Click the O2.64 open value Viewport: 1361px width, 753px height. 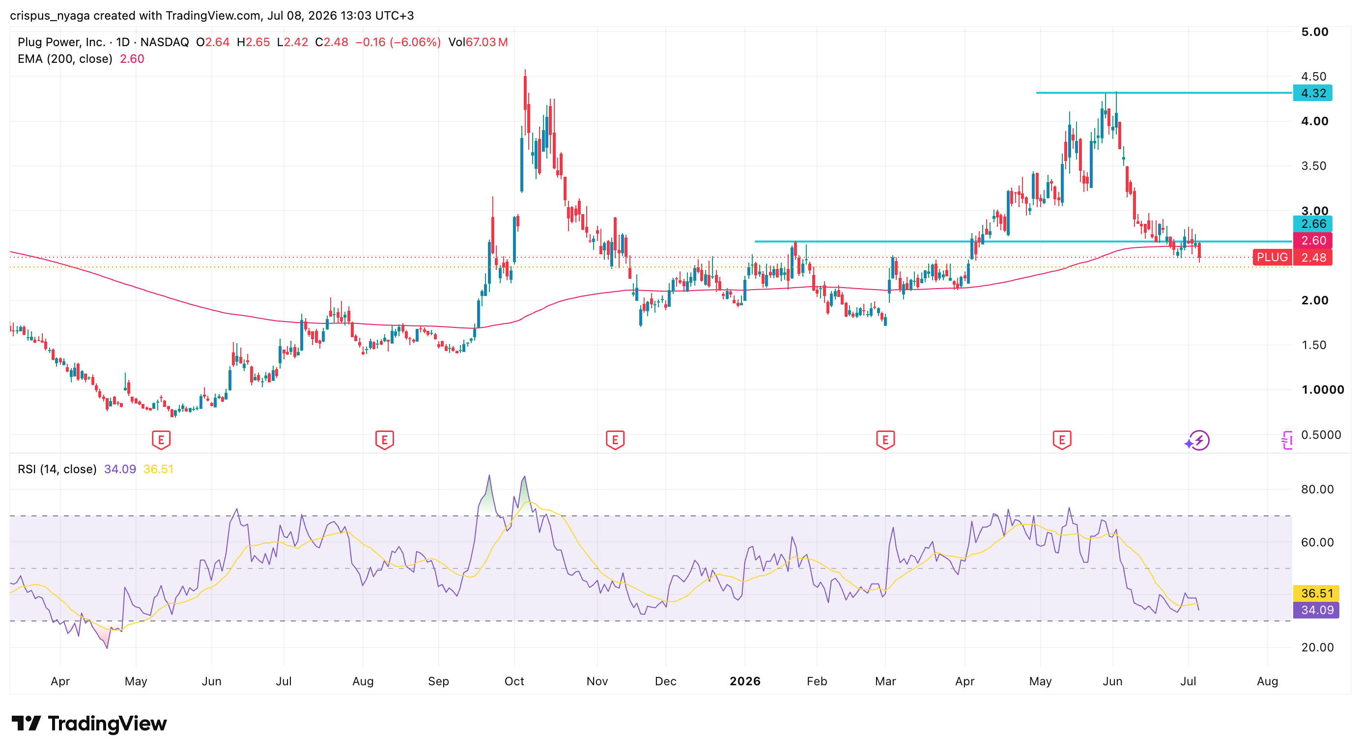[x=213, y=42]
